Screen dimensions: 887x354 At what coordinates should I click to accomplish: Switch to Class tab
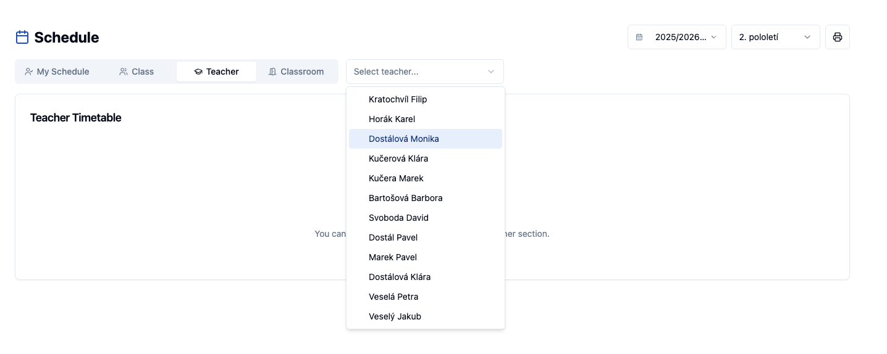(x=137, y=72)
